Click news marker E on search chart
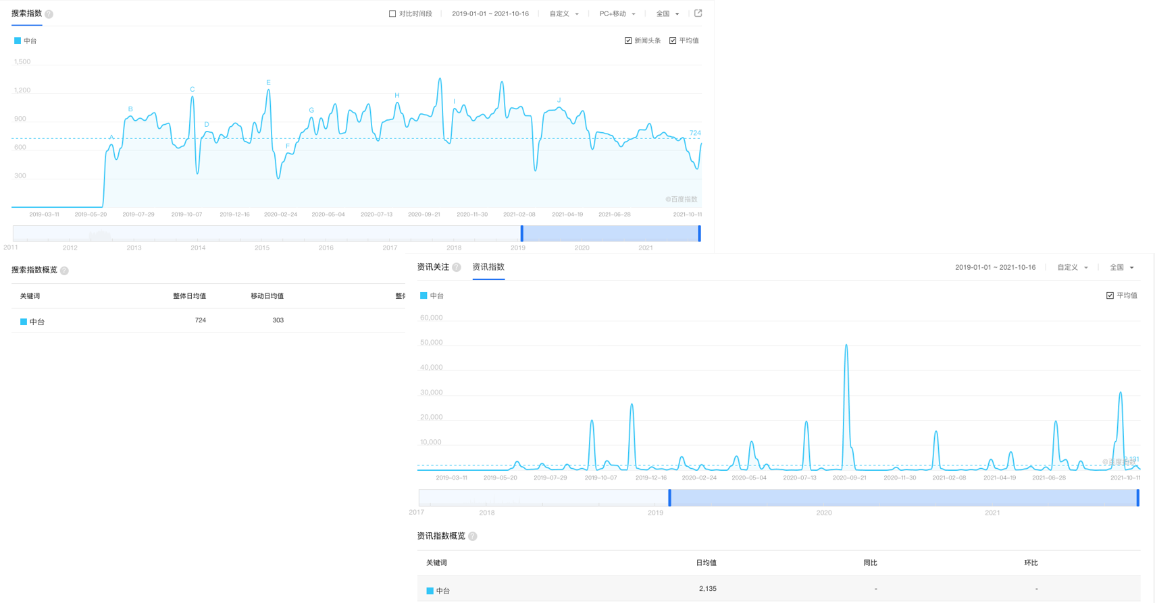1155x603 pixels. point(268,83)
